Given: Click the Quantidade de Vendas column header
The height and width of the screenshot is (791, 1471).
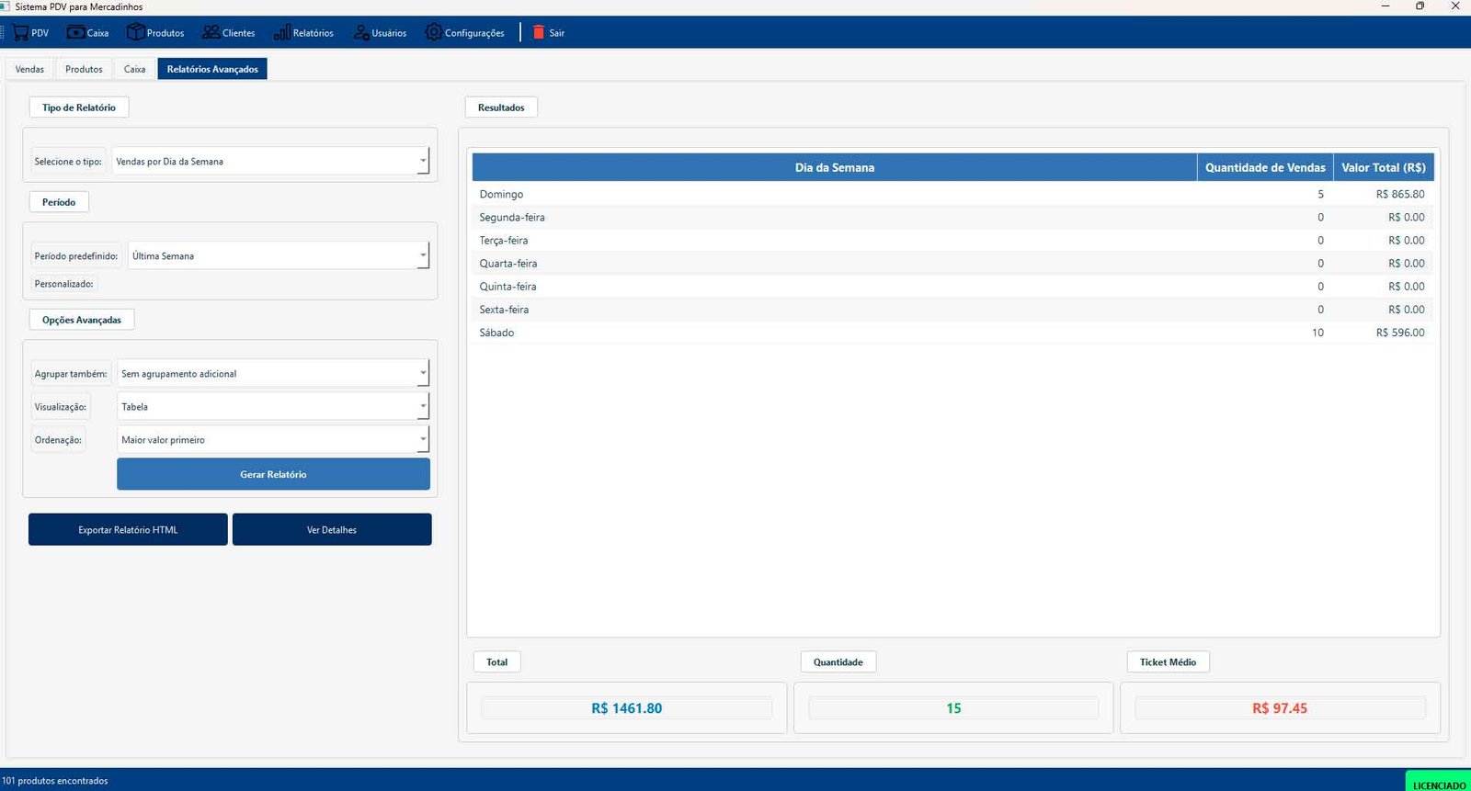Looking at the screenshot, I should click(x=1265, y=167).
